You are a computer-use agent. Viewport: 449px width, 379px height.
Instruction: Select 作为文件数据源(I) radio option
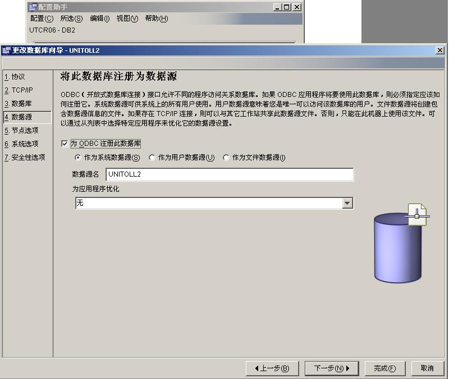[226, 158]
